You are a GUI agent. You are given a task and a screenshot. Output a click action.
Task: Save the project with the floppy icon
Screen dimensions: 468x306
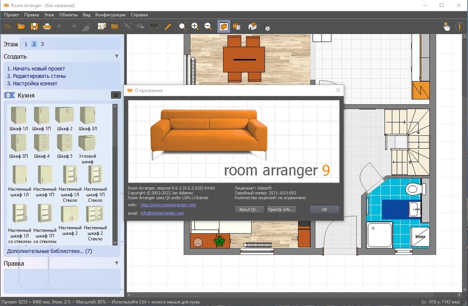pyautogui.click(x=34, y=27)
